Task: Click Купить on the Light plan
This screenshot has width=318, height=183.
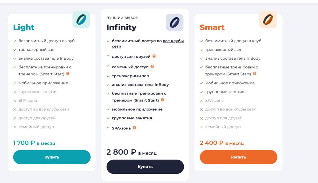Action: (52, 157)
